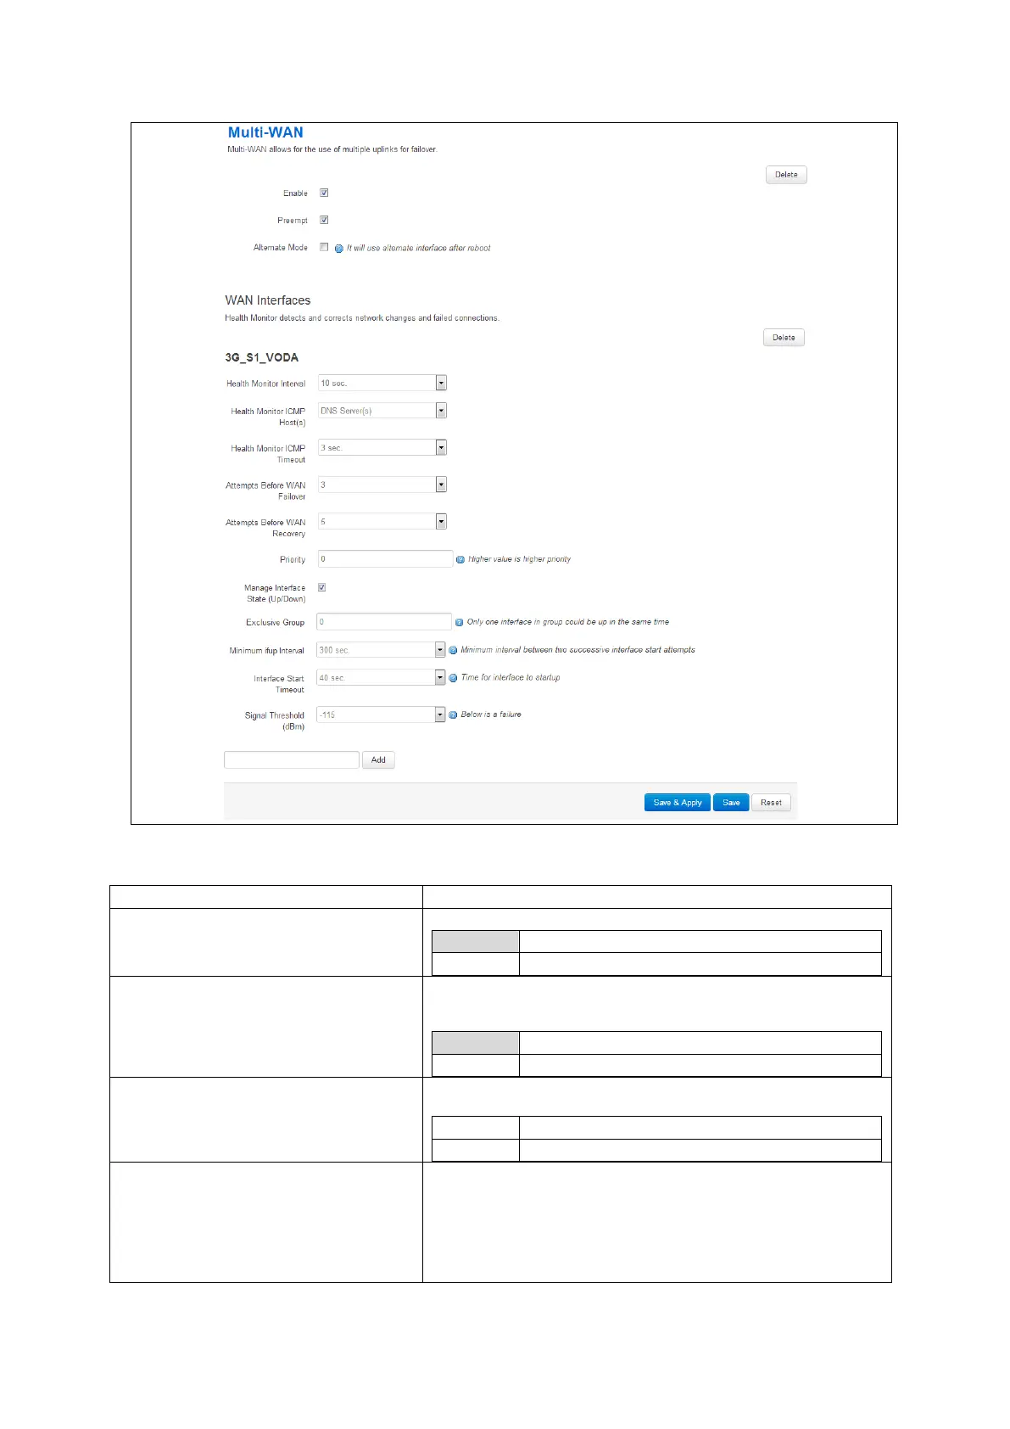The height and width of the screenshot is (1429, 1010).
Task: Open the Interface Start Timeout dropdown
Action: point(381,678)
